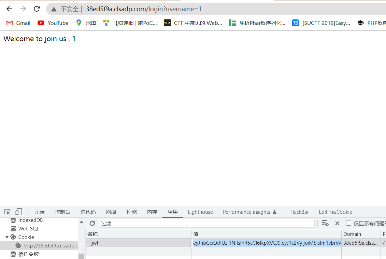Click the browser back arrow

(x=9, y=9)
